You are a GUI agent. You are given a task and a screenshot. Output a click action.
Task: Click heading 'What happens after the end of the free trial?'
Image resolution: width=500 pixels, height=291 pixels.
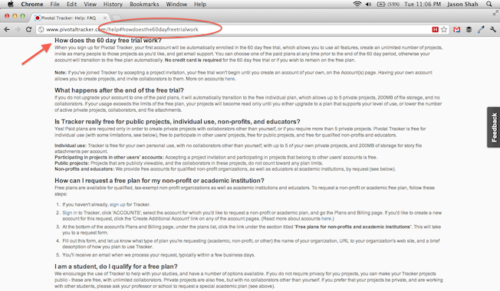tap(119, 90)
